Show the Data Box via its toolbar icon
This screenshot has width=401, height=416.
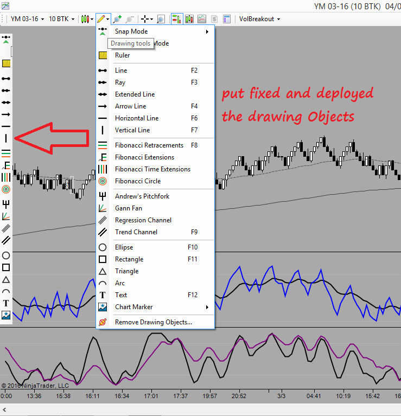tap(161, 19)
